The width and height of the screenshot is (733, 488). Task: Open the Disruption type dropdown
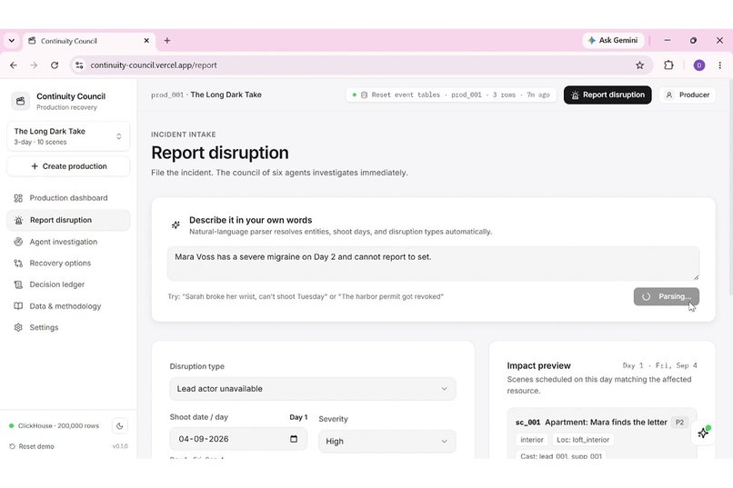313,389
